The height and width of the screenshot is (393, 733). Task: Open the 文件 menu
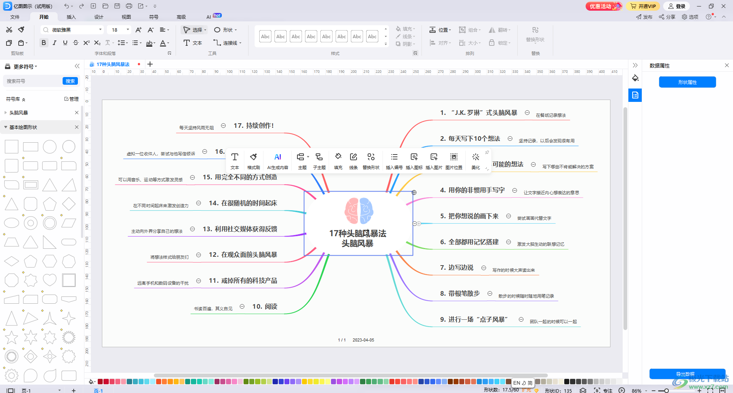click(x=15, y=17)
